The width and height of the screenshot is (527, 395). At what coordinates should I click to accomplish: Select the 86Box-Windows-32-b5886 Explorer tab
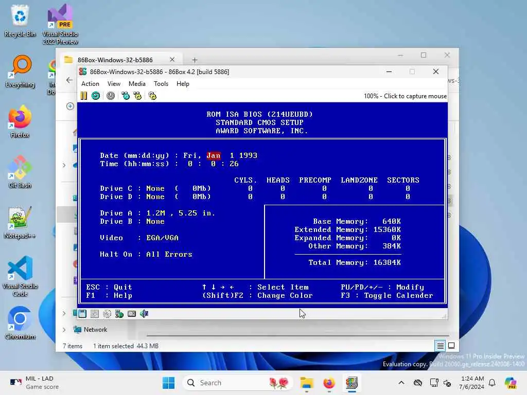pyautogui.click(x=115, y=60)
